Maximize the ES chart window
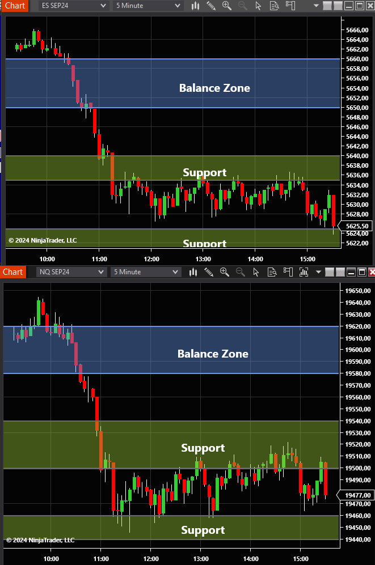375x565 pixels. click(x=359, y=6)
